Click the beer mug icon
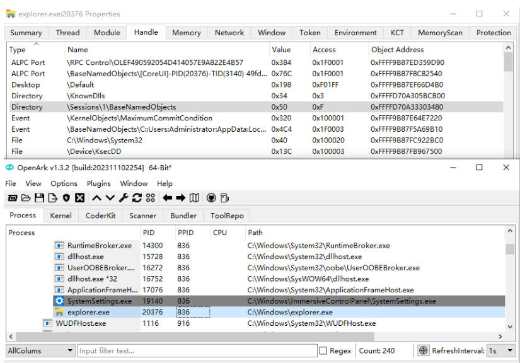 pyautogui.click(x=224, y=198)
